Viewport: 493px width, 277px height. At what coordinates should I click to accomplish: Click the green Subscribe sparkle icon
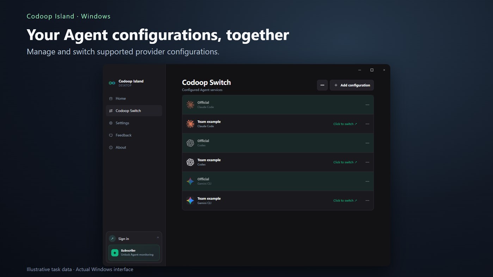[115, 253]
